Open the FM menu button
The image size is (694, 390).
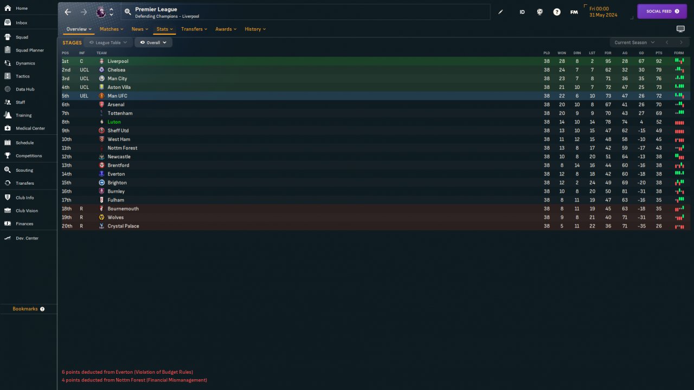coord(574,12)
